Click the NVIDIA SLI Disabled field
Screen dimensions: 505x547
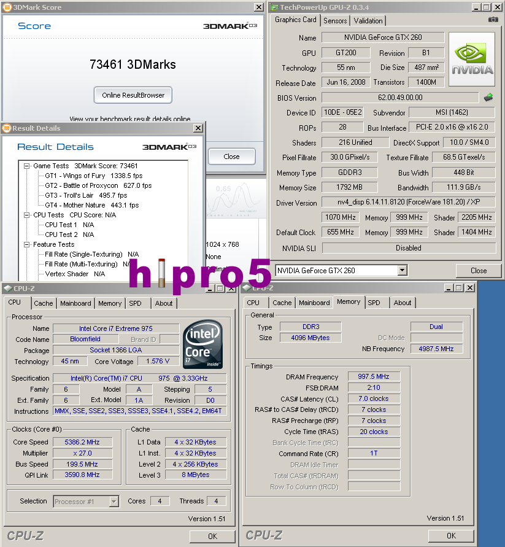coord(409,248)
